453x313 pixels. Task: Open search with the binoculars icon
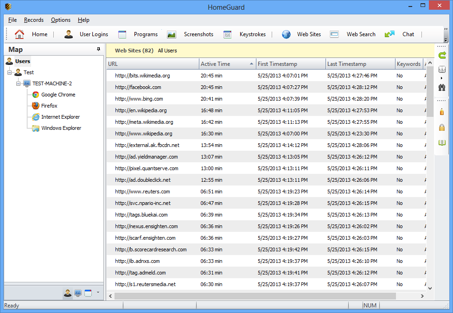click(442, 87)
